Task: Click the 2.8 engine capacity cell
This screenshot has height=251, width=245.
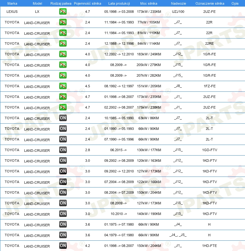Action: pos(87,150)
